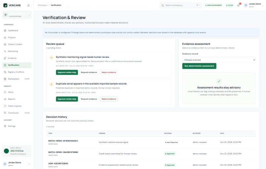The height and width of the screenshot is (169, 266).
Task: Open the Monitoring page
Action: (17, 51)
